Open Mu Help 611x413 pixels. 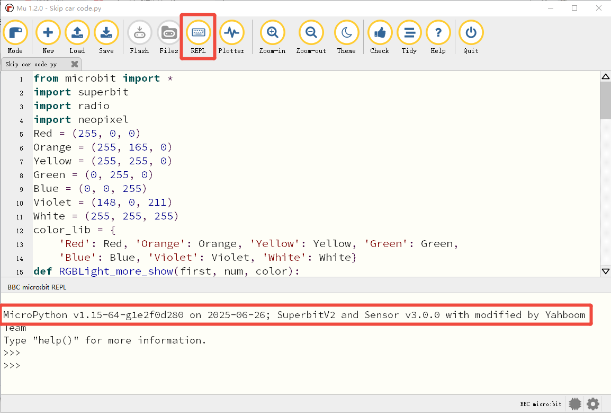438,37
